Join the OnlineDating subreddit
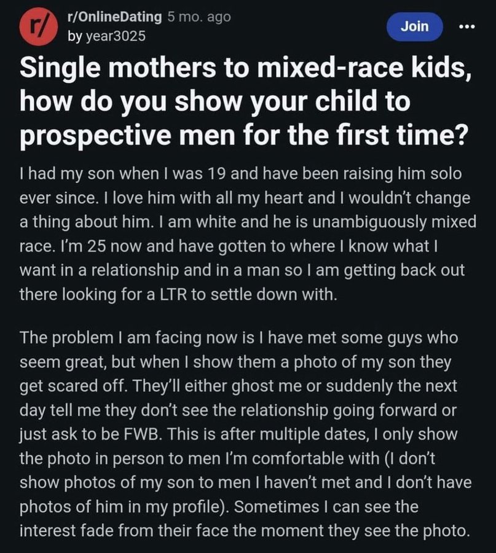This screenshot has width=496, height=553. point(414,26)
